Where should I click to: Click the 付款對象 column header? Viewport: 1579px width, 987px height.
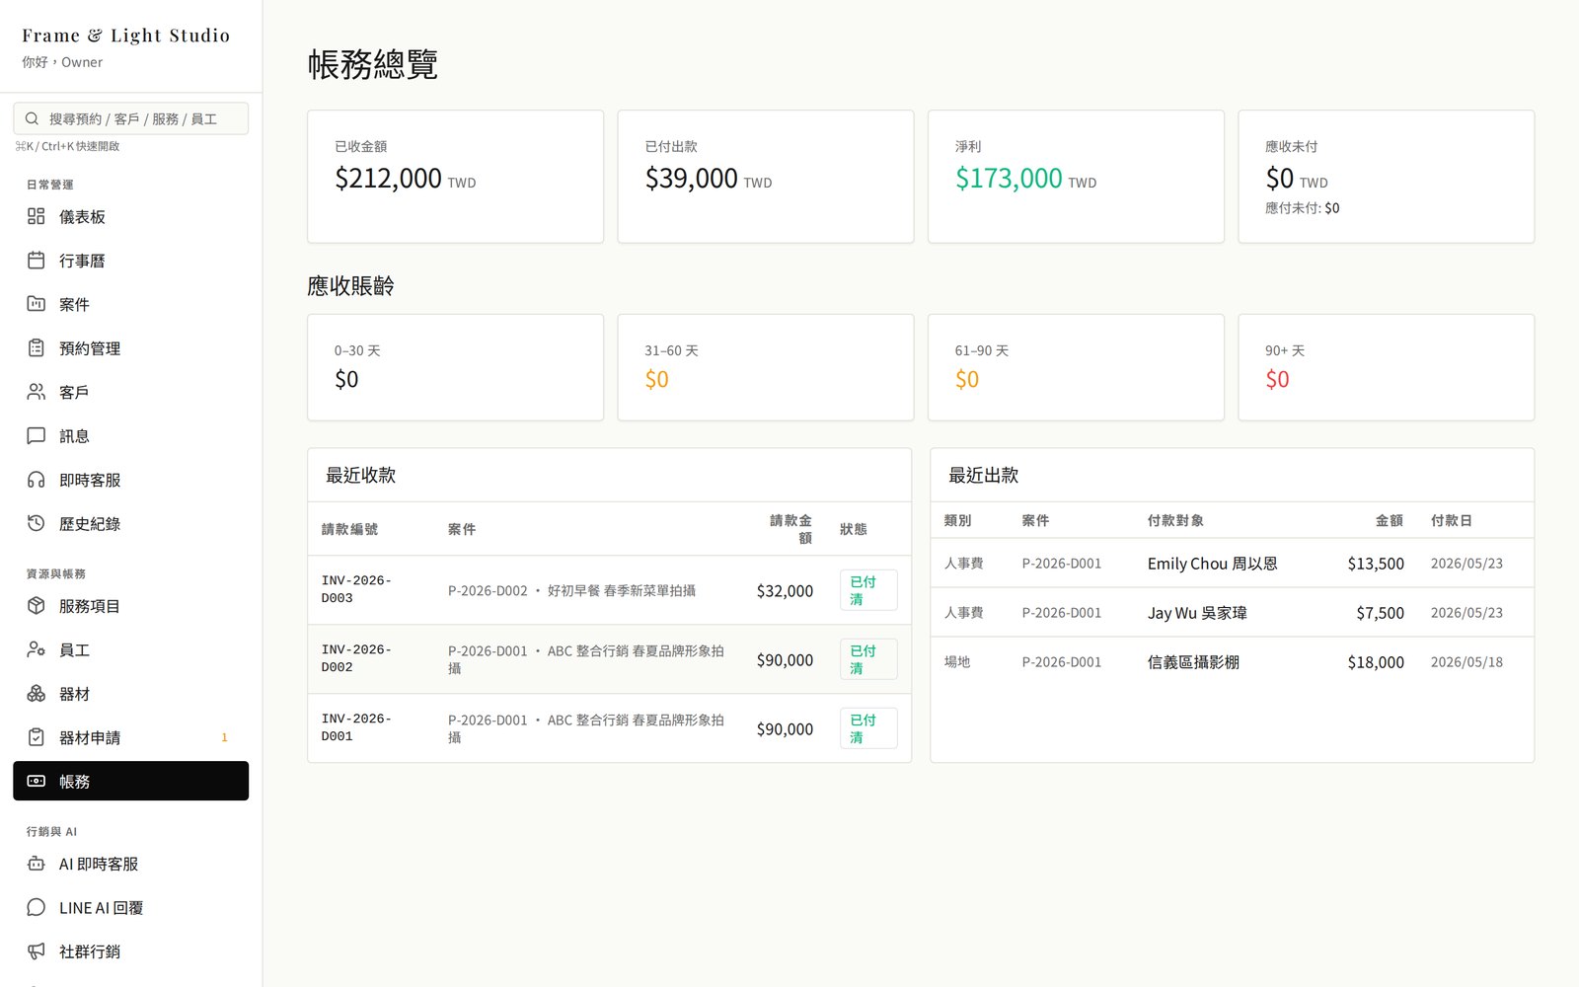pyautogui.click(x=1175, y=520)
